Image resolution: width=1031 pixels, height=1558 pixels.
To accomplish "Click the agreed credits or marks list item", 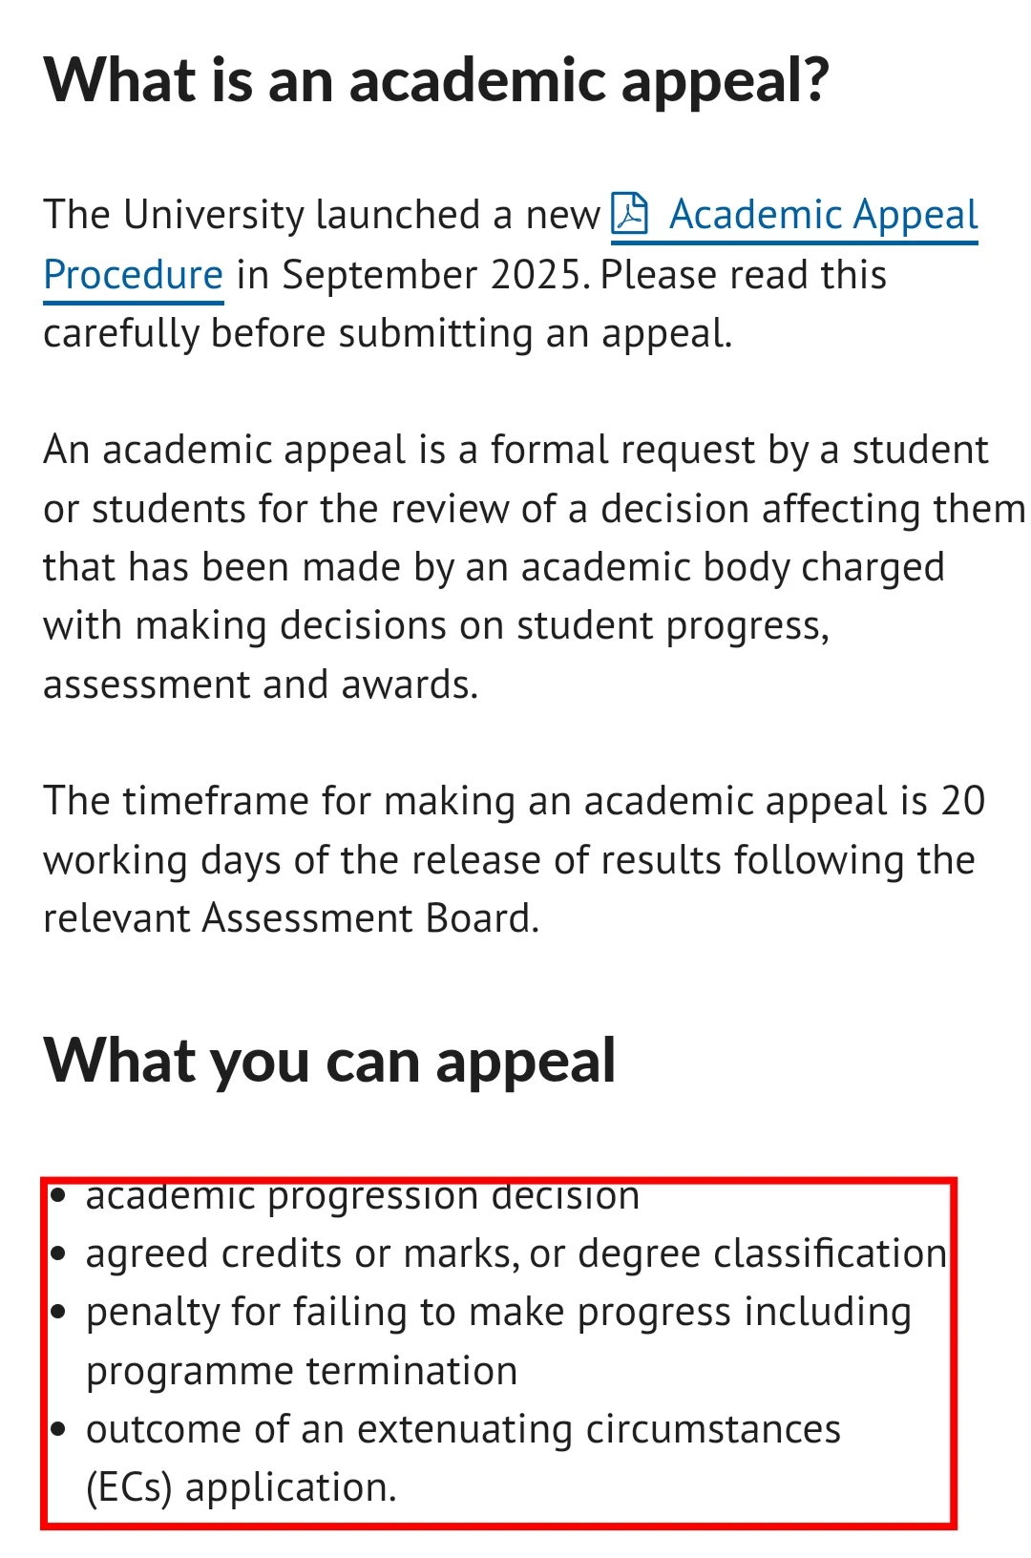I will 516,1253.
